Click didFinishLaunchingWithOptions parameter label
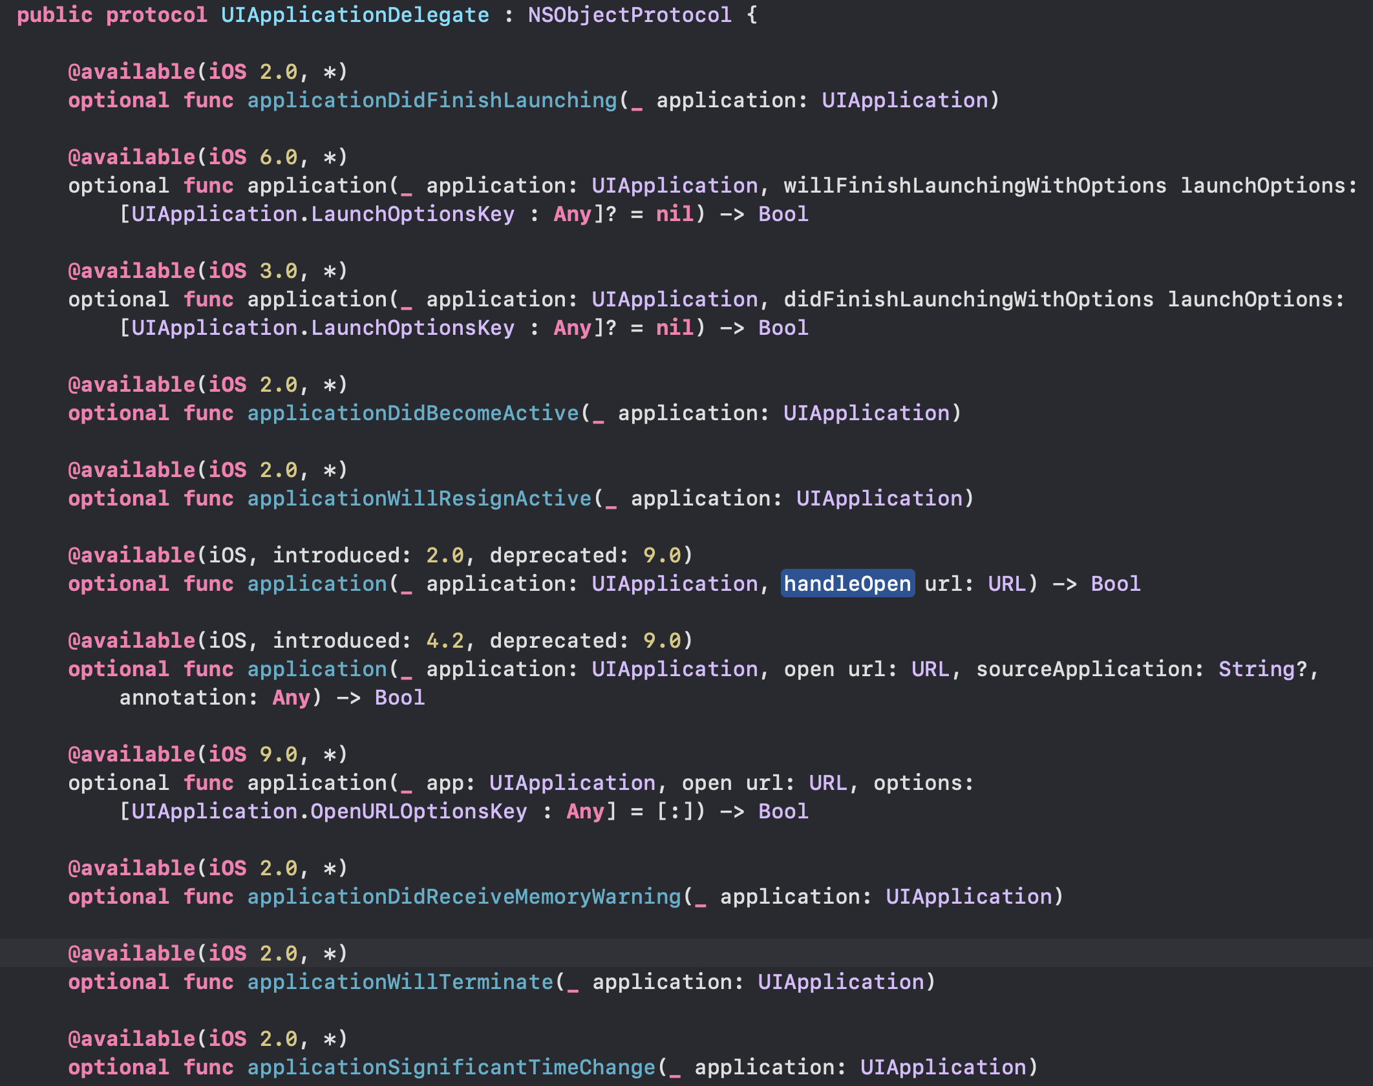Image resolution: width=1373 pixels, height=1086 pixels. point(968,299)
